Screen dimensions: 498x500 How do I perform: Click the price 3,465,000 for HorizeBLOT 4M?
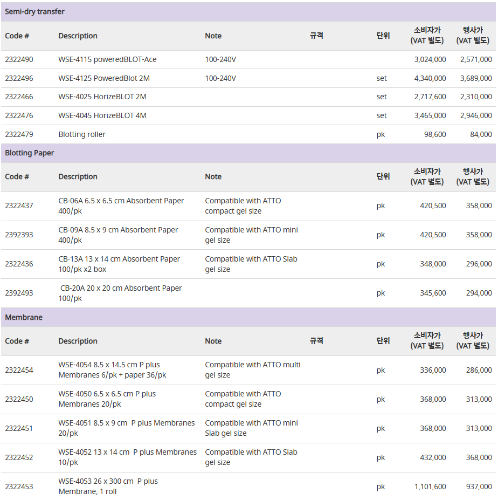[430, 116]
